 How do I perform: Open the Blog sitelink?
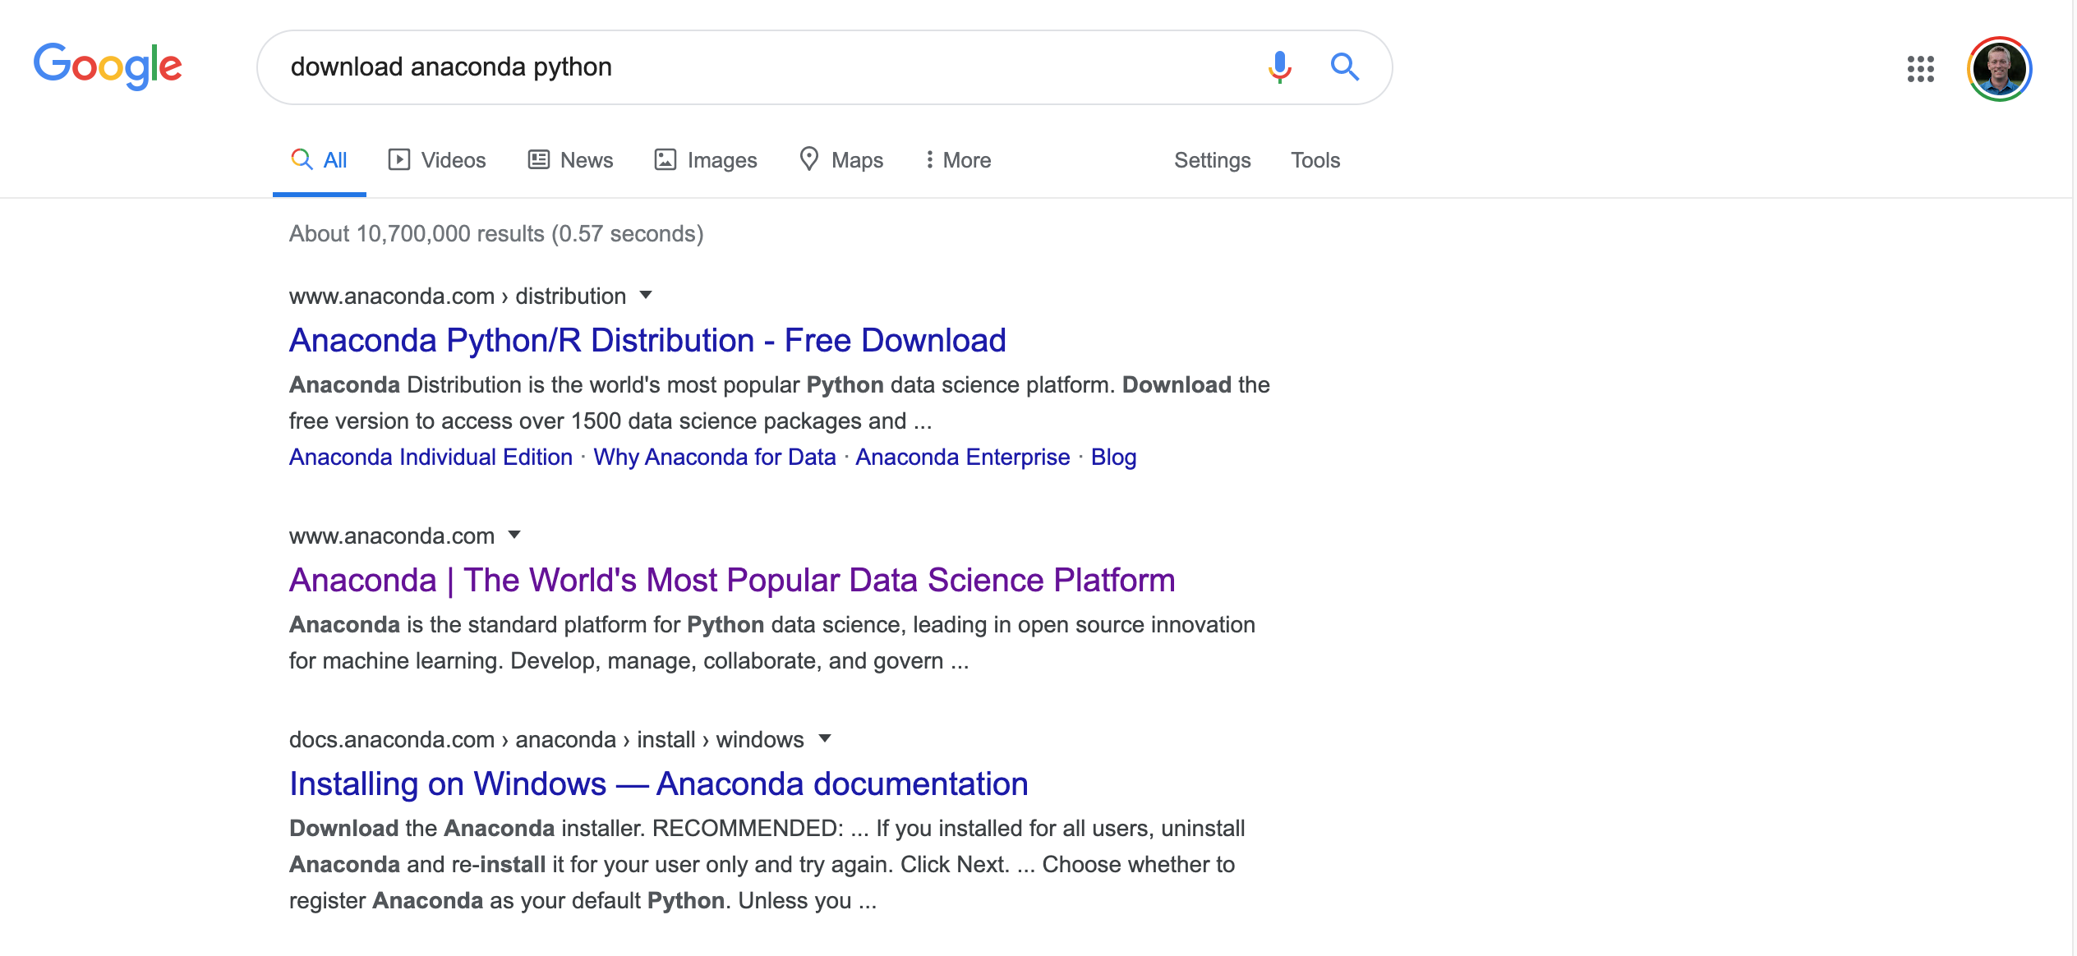point(1113,457)
